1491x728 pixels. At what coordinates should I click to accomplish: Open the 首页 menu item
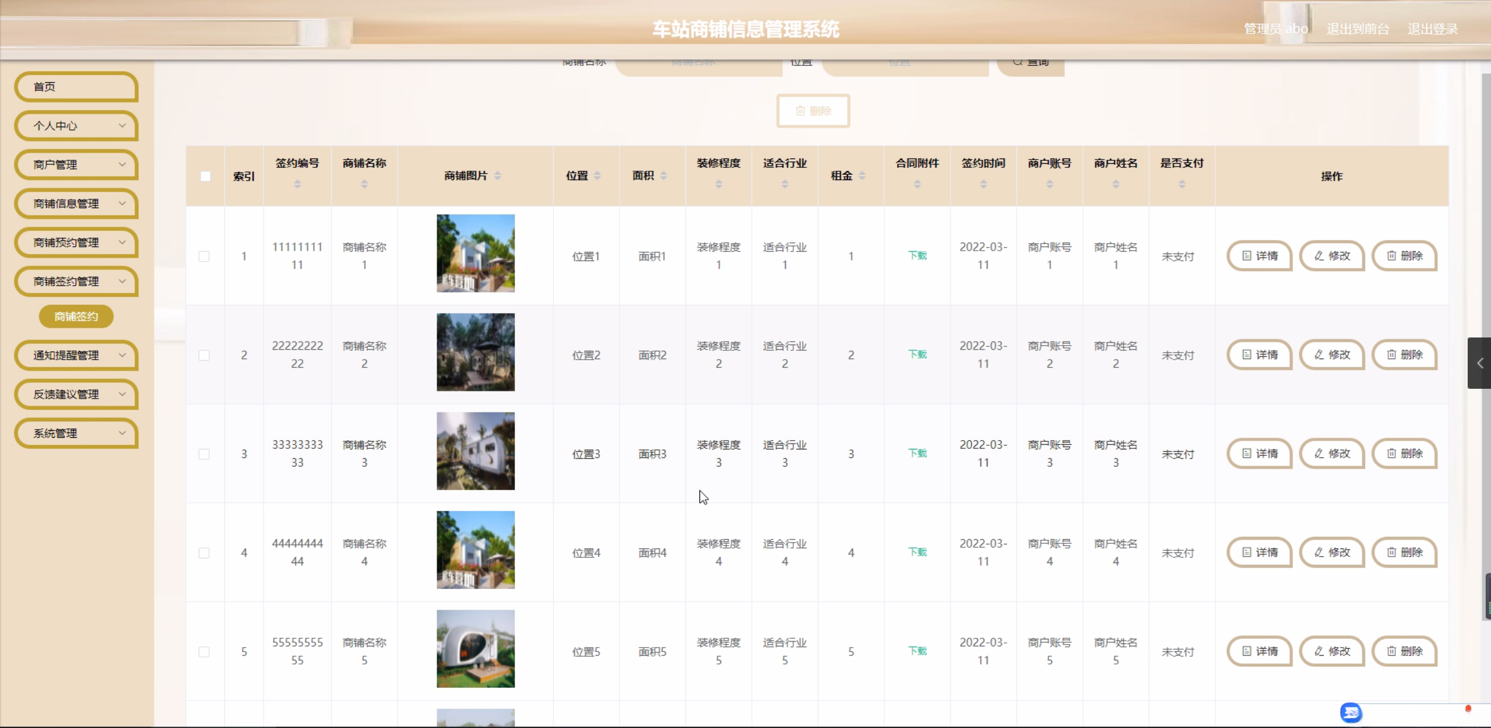[x=76, y=87]
